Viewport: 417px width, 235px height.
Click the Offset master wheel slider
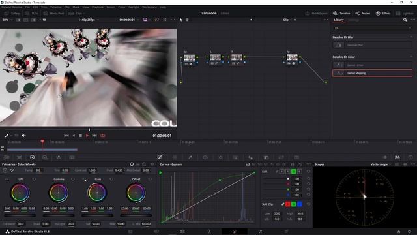coord(136,215)
